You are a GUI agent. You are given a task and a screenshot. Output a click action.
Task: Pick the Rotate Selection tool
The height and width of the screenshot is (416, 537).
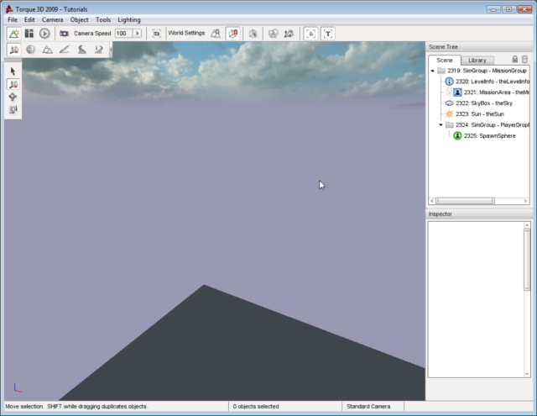(x=13, y=97)
